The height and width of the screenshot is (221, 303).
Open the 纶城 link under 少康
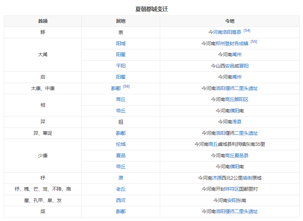tap(120, 144)
